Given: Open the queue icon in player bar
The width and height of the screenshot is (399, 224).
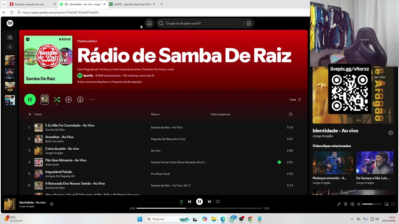Looking at the screenshot, I should pyautogui.click(x=345, y=204).
